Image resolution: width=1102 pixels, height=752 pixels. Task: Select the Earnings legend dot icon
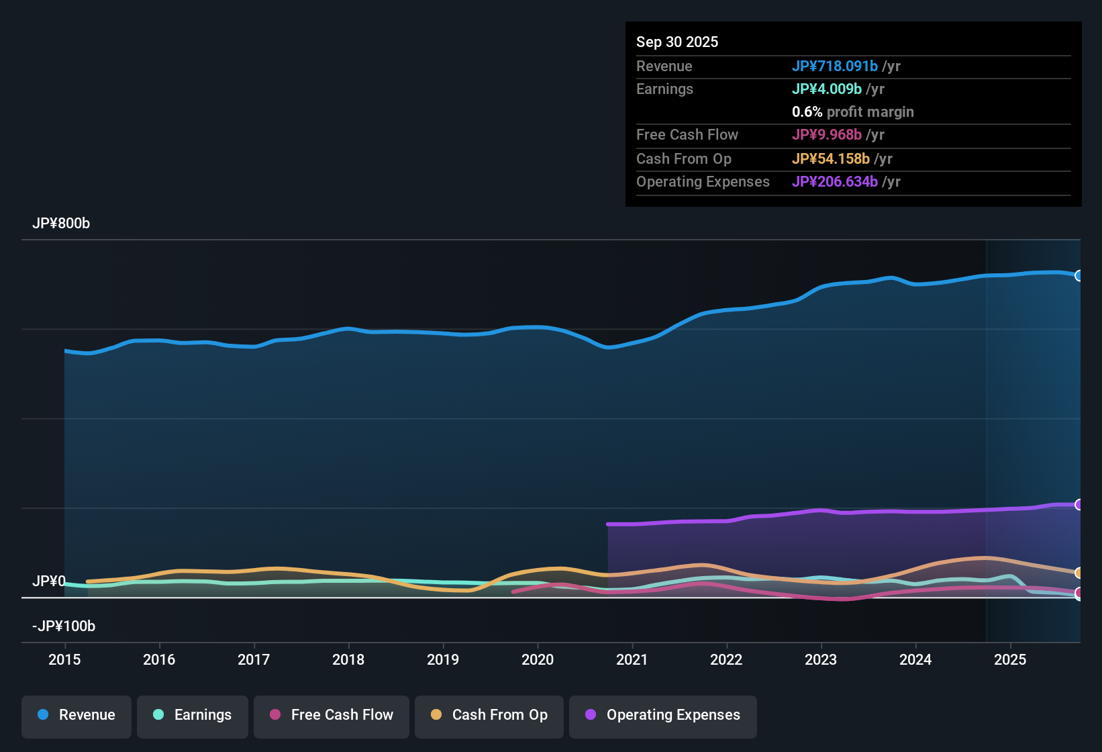(158, 715)
